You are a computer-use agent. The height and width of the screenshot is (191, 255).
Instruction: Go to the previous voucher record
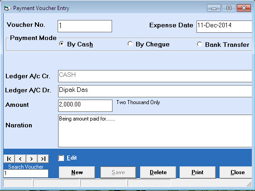[x=20, y=159]
